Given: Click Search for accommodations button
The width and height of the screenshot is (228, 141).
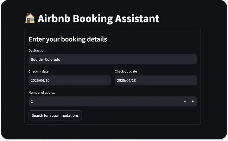Looking at the screenshot, I should [55, 115].
